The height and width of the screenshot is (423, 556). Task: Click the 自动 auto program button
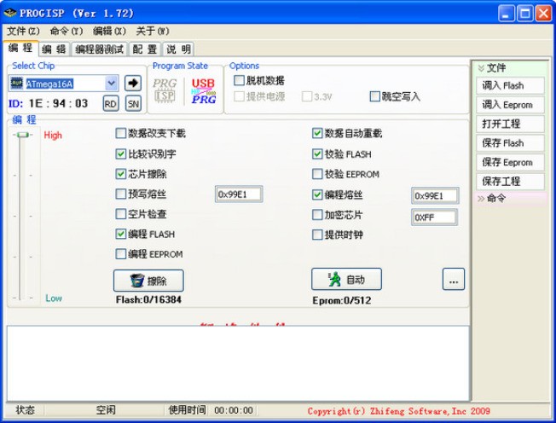pos(346,280)
